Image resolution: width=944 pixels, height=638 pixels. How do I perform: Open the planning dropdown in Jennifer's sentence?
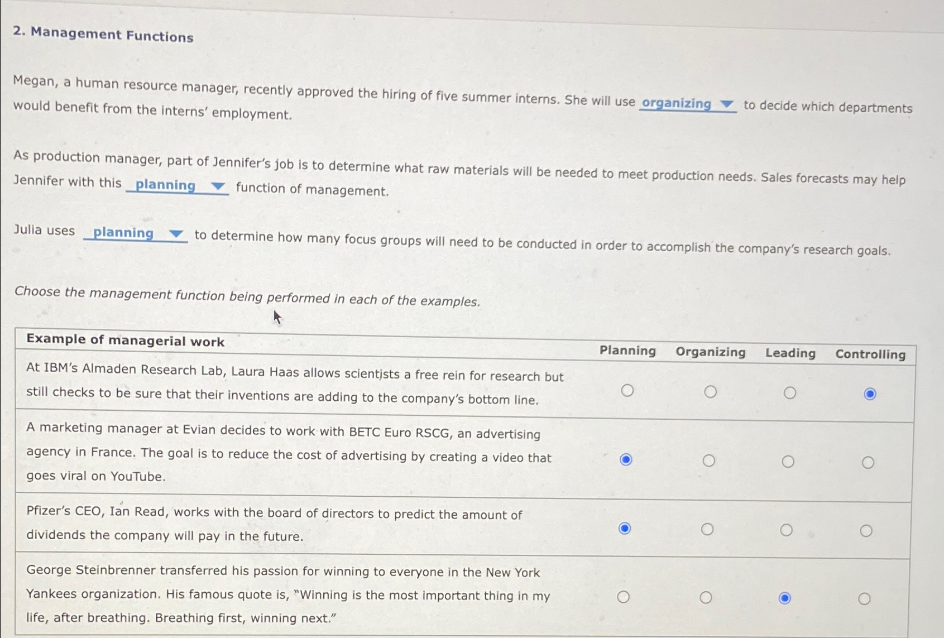[x=177, y=185]
